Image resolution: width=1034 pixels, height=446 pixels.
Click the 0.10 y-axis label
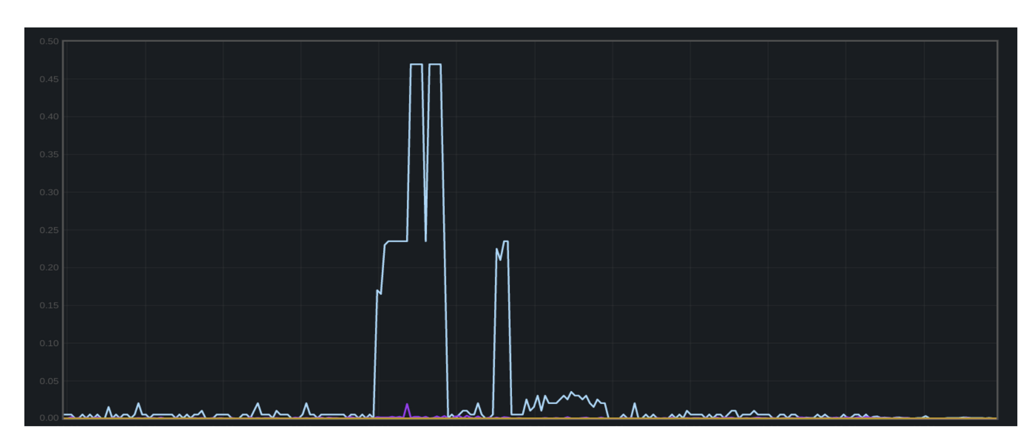coord(49,343)
